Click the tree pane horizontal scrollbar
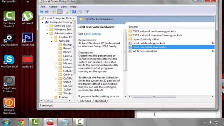This screenshot has width=224, height=126. point(48,100)
